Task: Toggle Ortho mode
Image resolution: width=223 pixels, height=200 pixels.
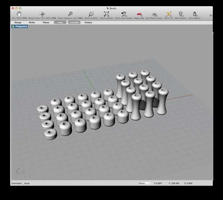Action: [x=32, y=22]
